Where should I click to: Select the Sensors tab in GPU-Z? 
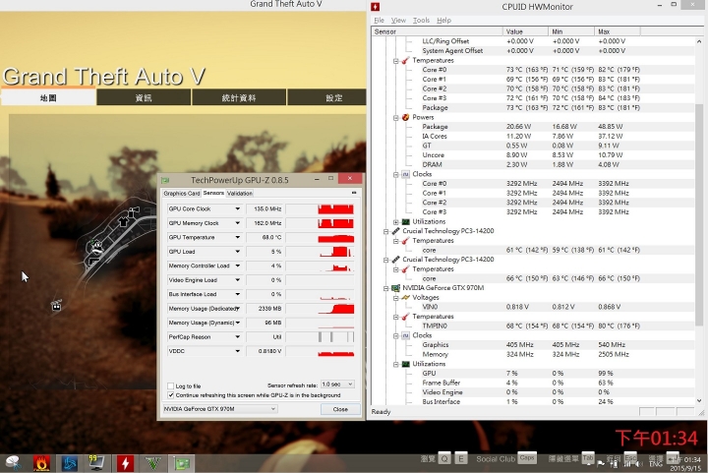click(x=213, y=193)
